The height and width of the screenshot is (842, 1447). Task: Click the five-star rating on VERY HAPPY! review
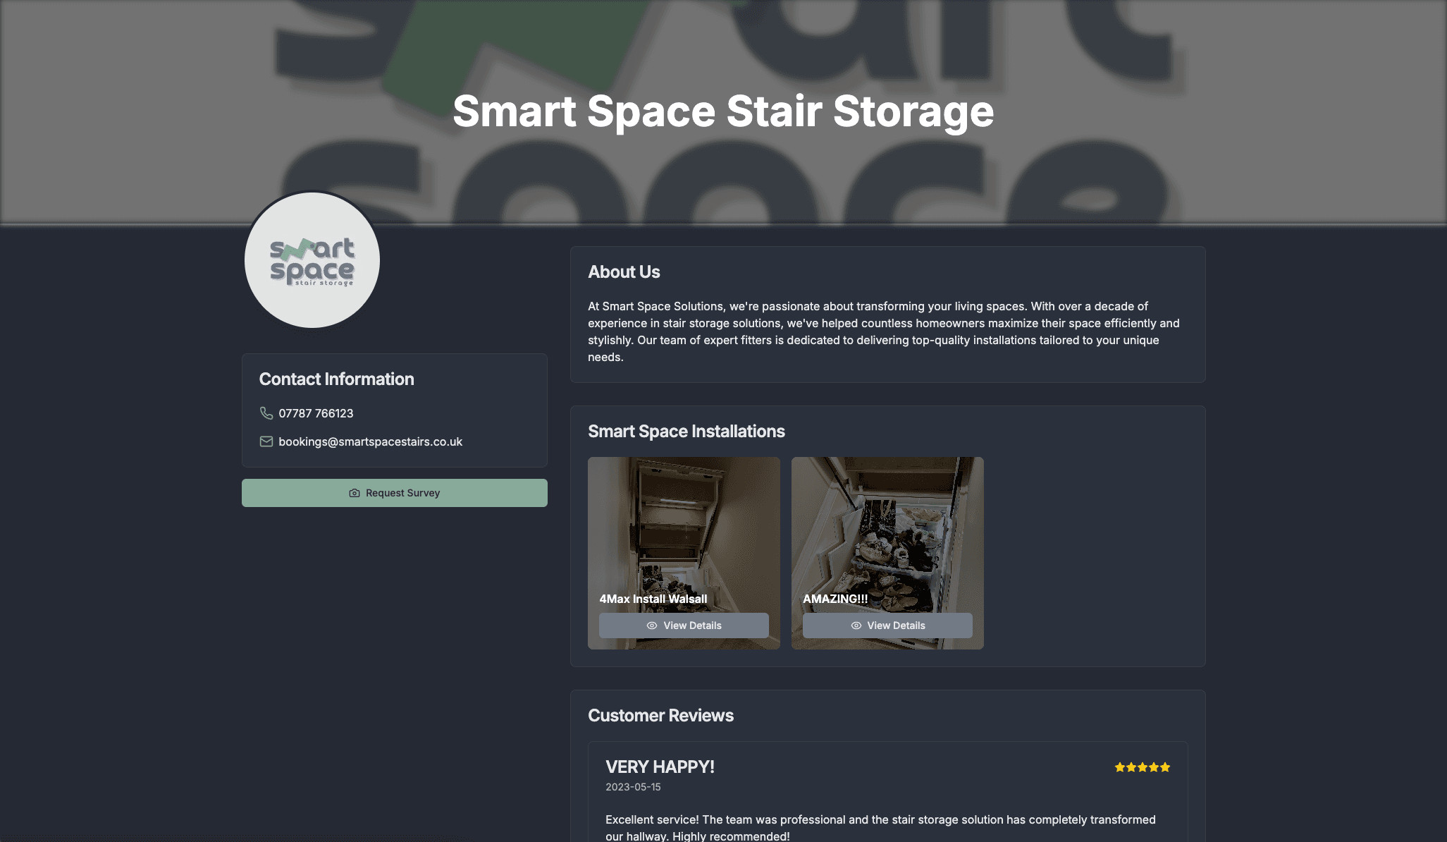click(1143, 767)
